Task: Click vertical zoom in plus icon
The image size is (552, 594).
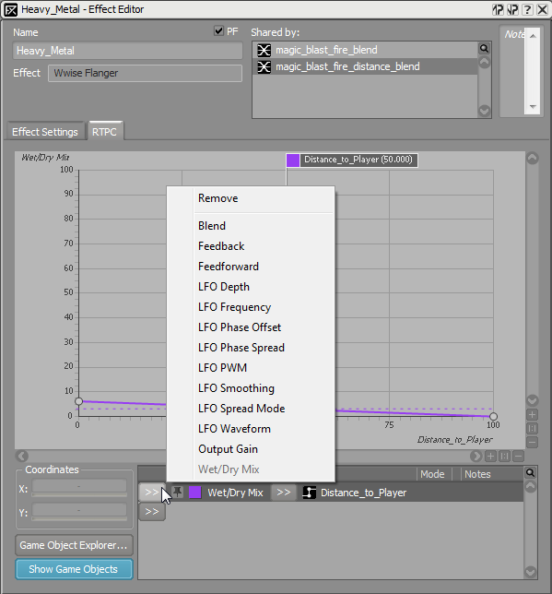Action: (533, 415)
